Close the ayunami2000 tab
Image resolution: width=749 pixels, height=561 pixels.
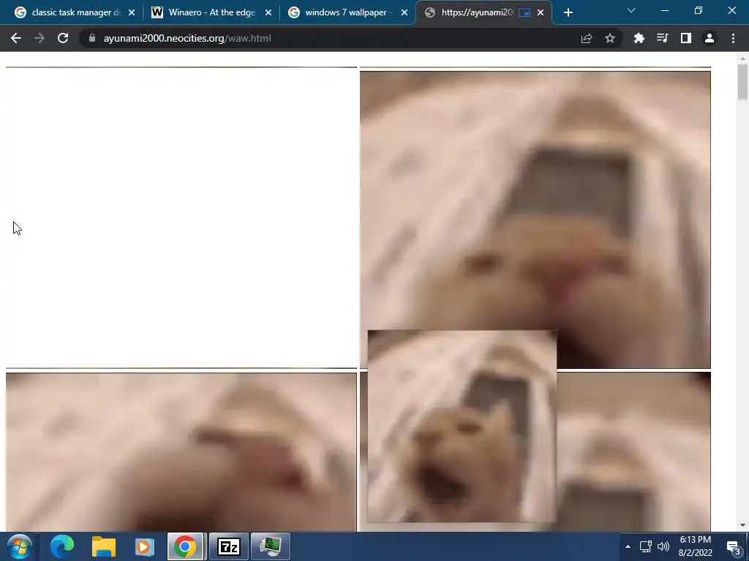(x=541, y=12)
